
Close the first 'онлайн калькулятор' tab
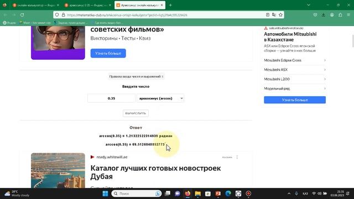(x=58, y=5)
